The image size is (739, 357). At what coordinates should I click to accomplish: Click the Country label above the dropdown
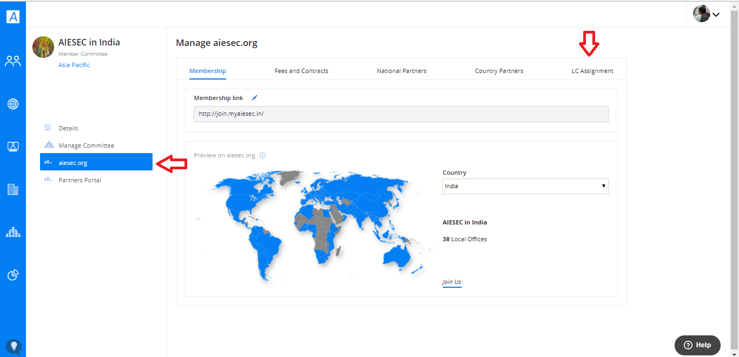click(x=454, y=173)
